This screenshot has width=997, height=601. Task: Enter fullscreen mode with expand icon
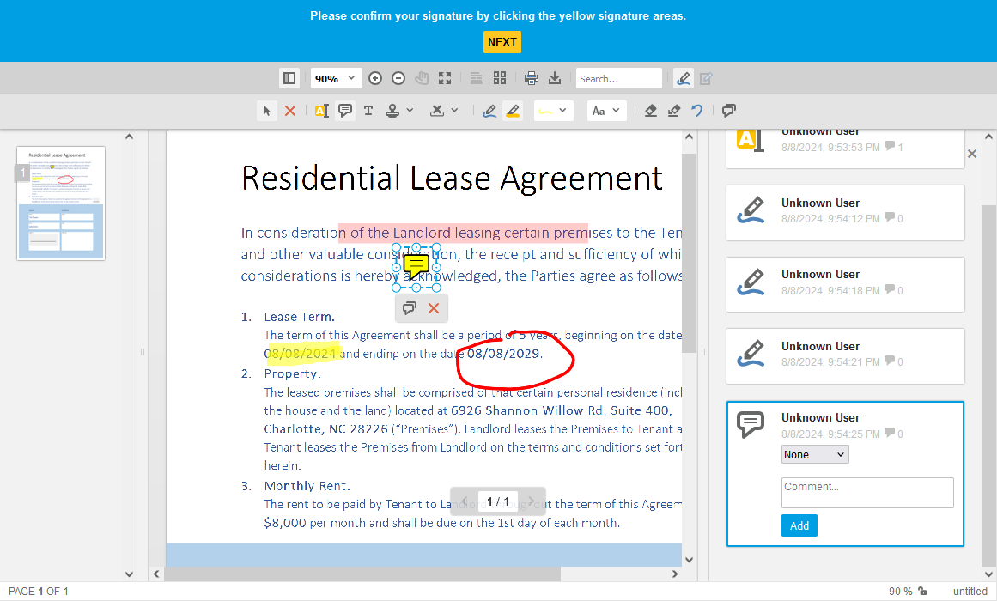[445, 78]
